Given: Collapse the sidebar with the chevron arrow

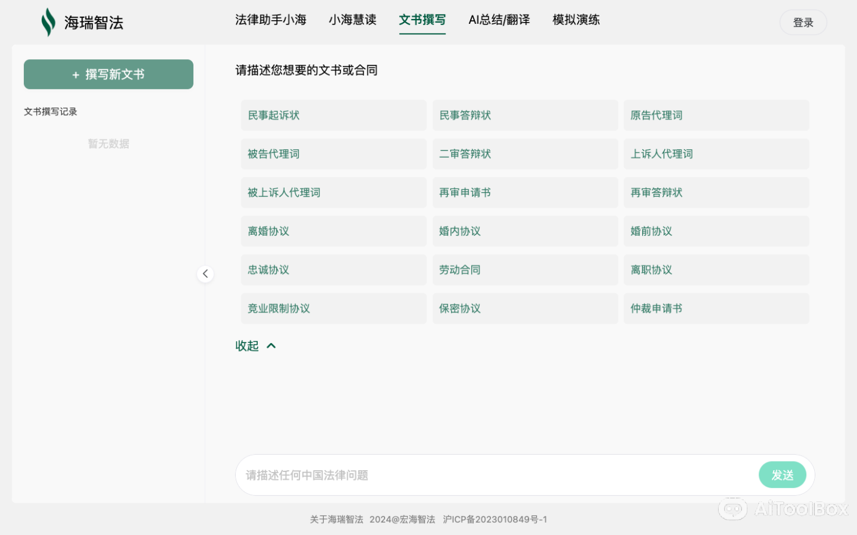Looking at the screenshot, I should coord(205,273).
